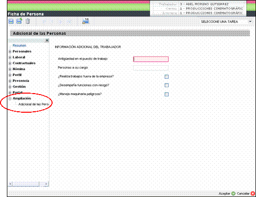The width and height of the screenshot is (256, 197).
Task: Click the red Cancelar cross icon
Action: [x=253, y=194]
